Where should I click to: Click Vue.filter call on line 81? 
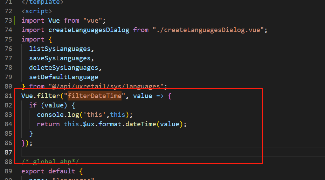click(41, 96)
